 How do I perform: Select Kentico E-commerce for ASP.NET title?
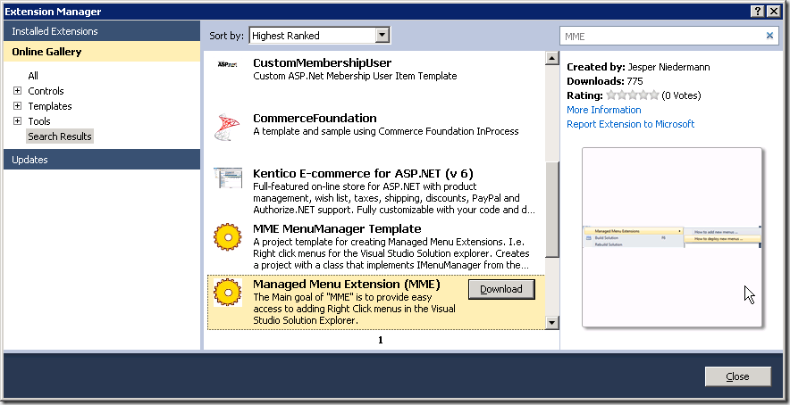point(363,174)
